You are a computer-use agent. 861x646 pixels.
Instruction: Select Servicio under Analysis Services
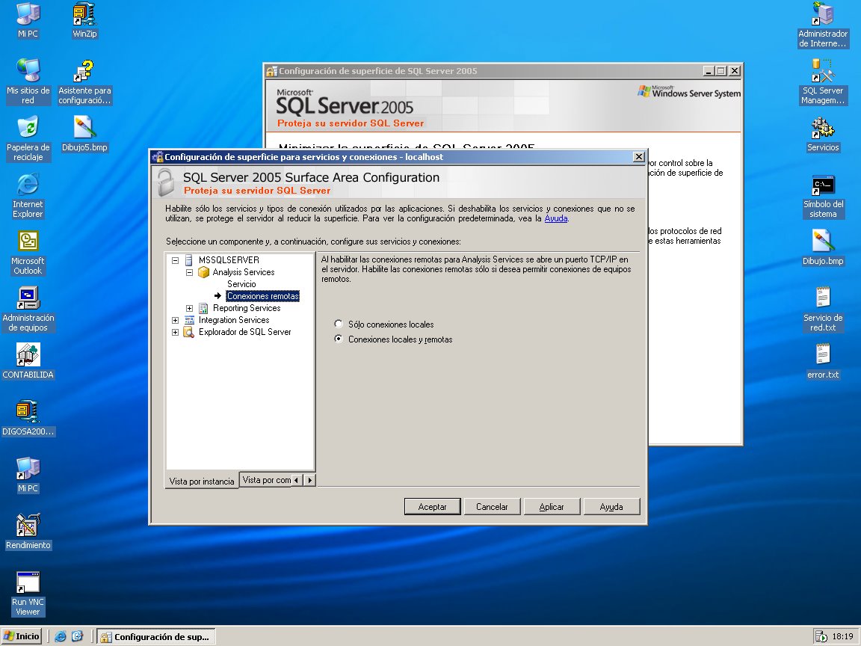coord(241,284)
